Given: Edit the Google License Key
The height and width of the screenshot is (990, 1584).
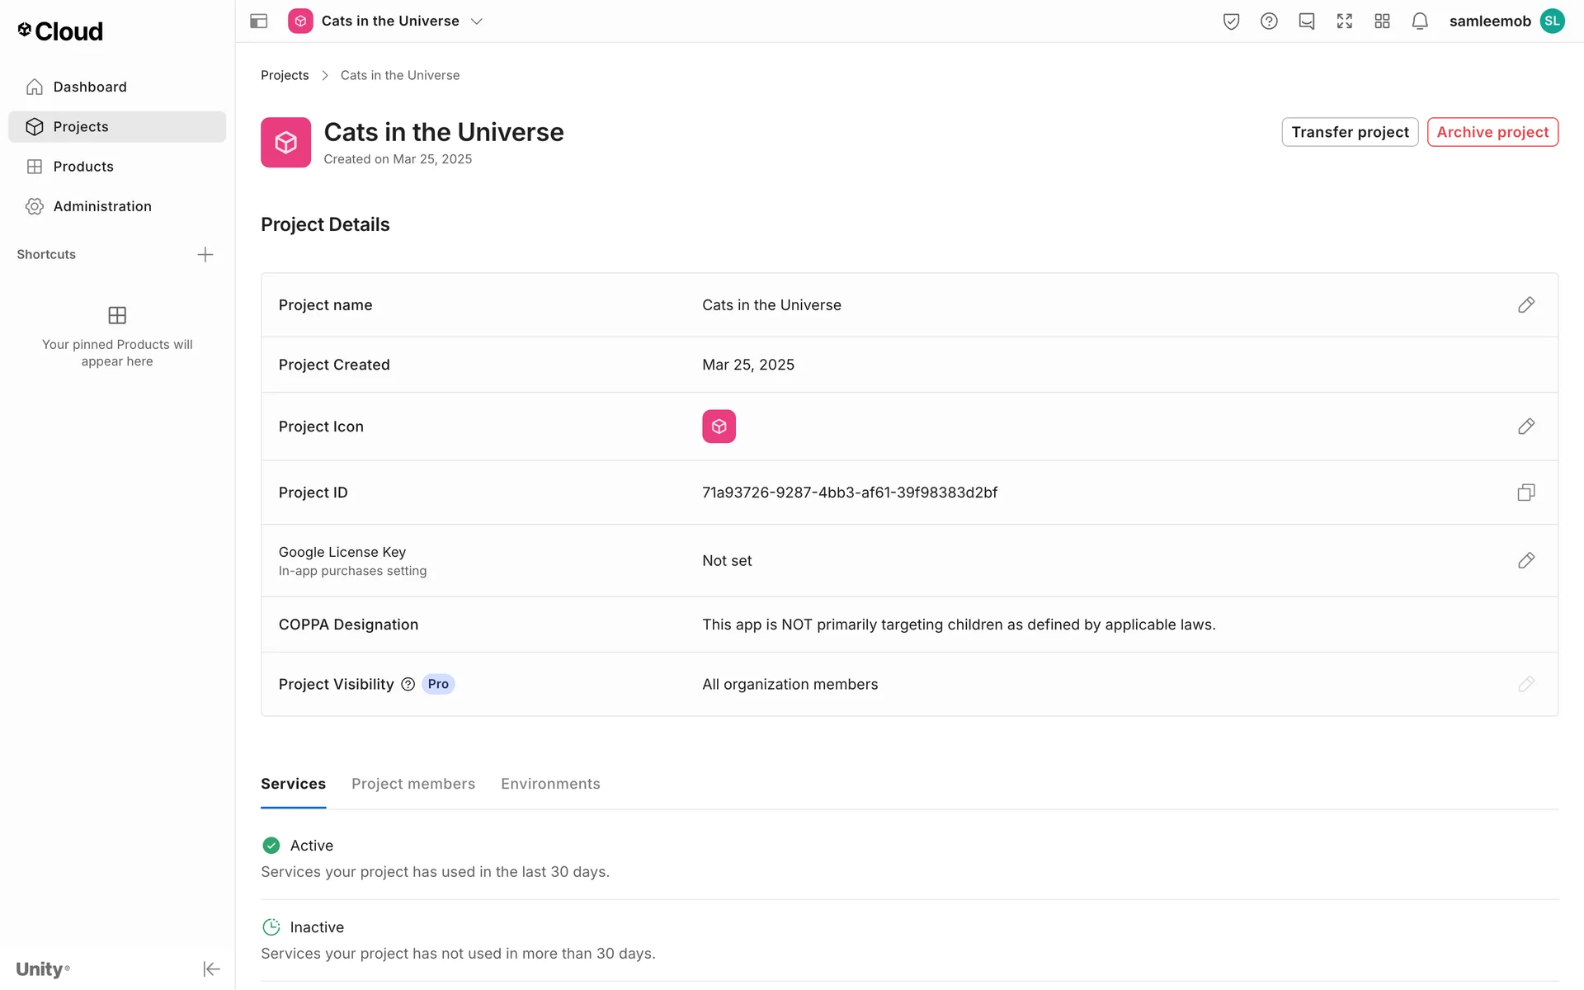Looking at the screenshot, I should pos(1525,561).
